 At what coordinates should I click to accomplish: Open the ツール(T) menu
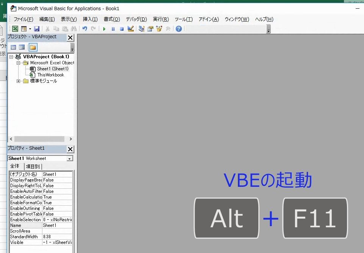[184, 19]
